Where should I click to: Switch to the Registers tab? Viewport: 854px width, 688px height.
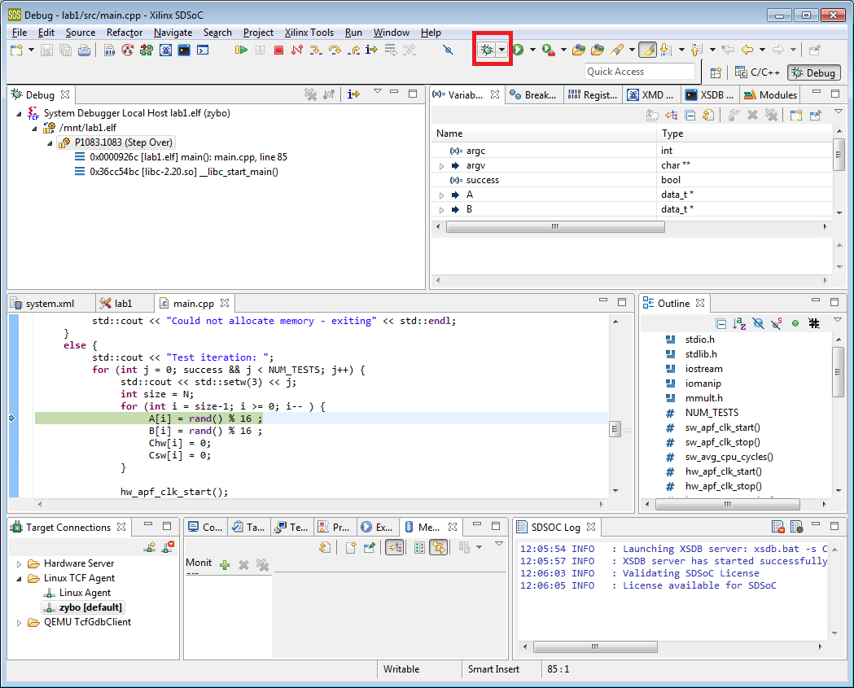[593, 94]
